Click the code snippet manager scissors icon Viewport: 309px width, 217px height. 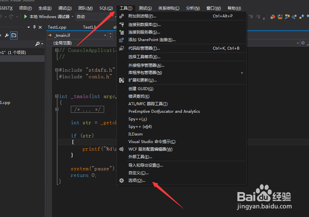point(122,48)
